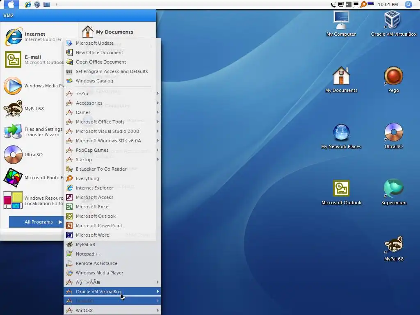Launch Internet Explorer from quick launch bar

pyautogui.click(x=28, y=4)
